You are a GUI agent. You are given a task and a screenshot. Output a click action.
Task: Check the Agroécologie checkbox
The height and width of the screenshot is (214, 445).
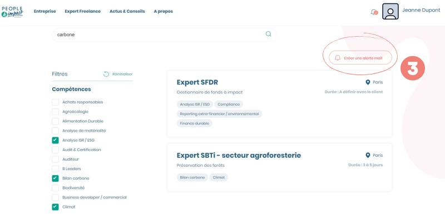(x=55, y=112)
